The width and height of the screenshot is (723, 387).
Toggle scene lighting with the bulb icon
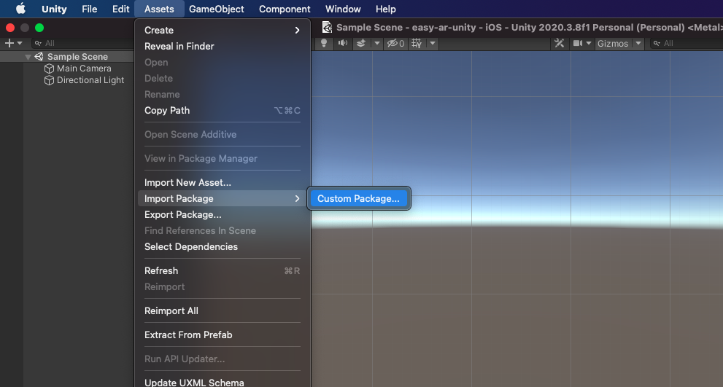click(x=324, y=43)
